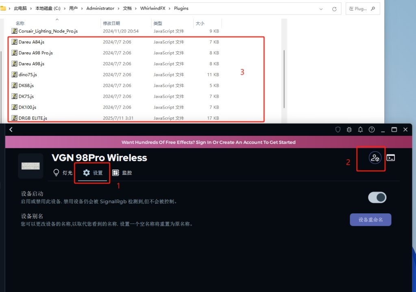Click the 2025/7/11 3:31 modified date
The width and height of the screenshot is (416, 292).
point(118,118)
